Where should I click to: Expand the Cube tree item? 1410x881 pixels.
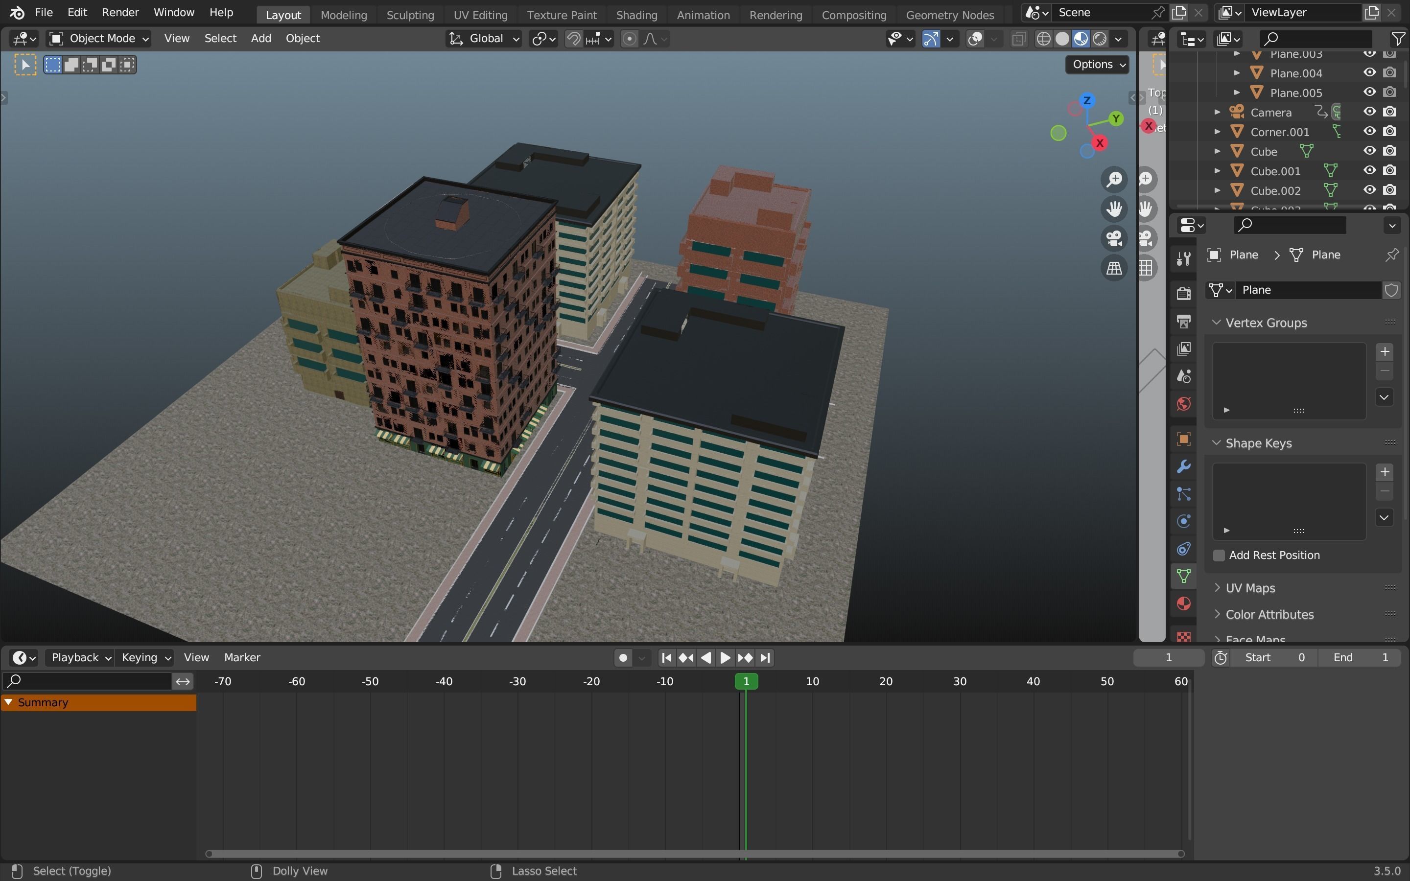click(x=1217, y=151)
